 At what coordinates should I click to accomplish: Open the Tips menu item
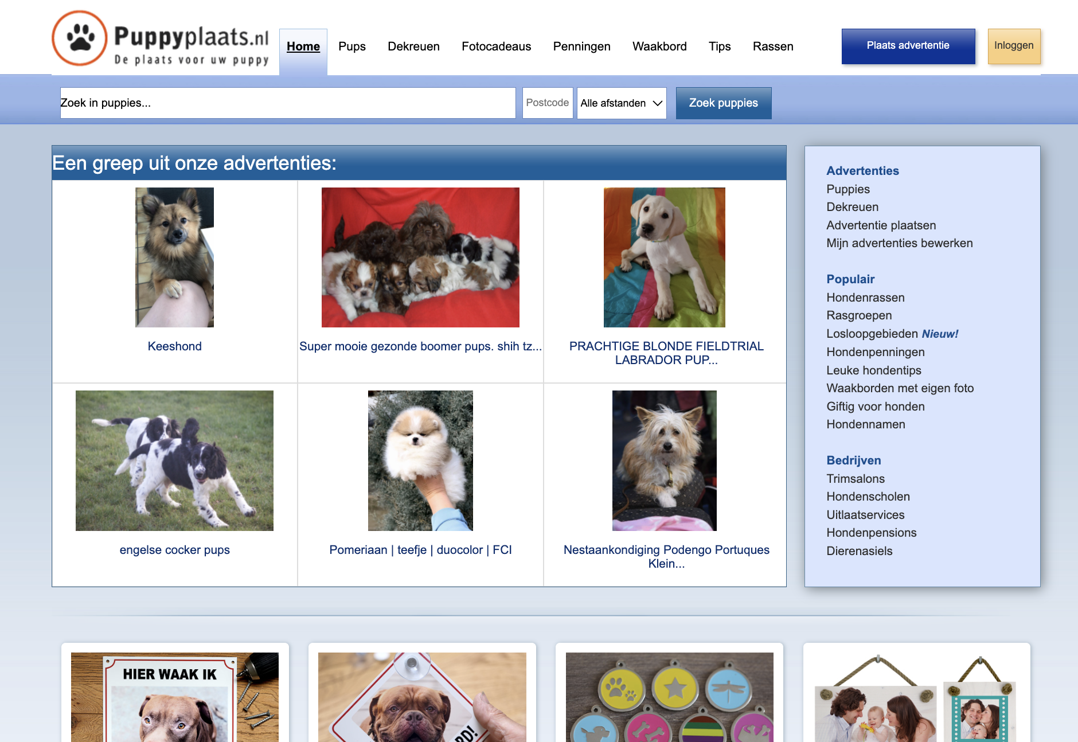coord(720,46)
